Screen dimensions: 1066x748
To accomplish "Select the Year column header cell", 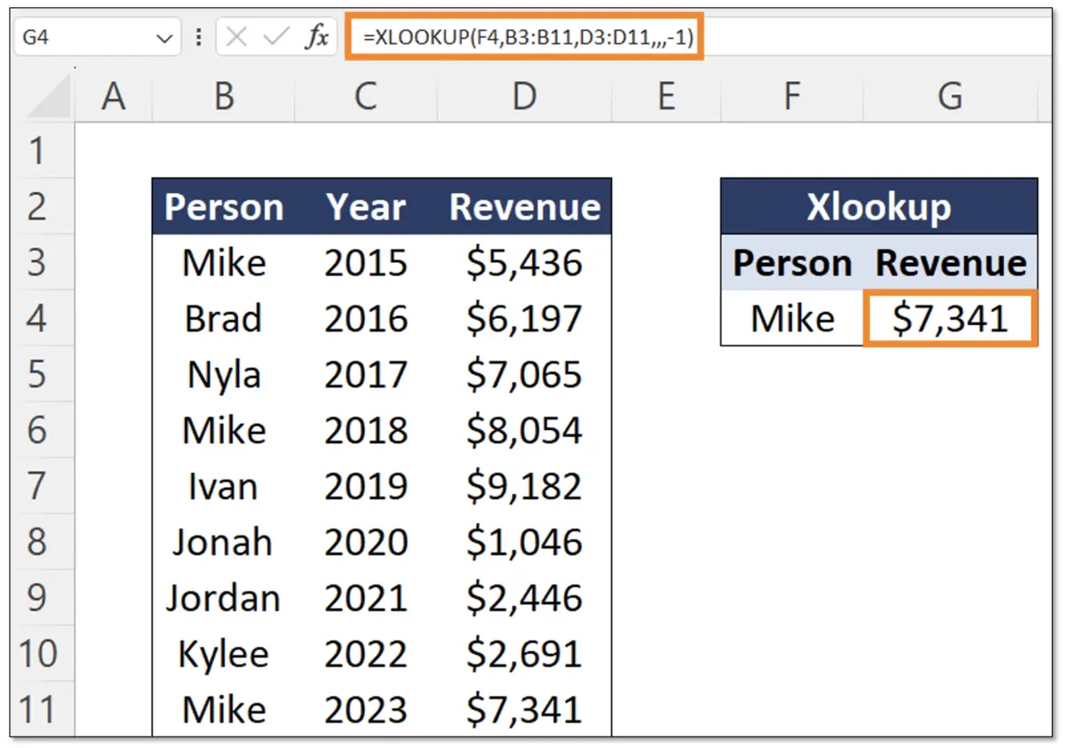I will click(366, 206).
